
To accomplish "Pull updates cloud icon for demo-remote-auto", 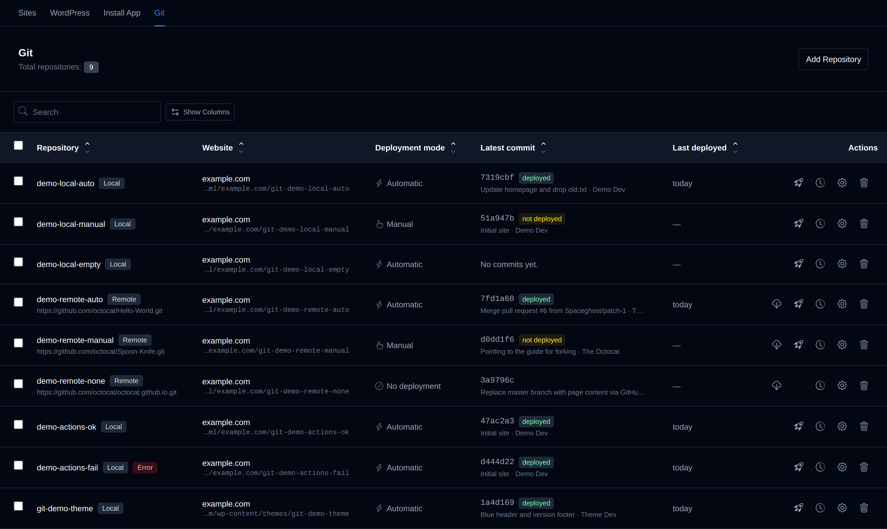I will tap(776, 304).
